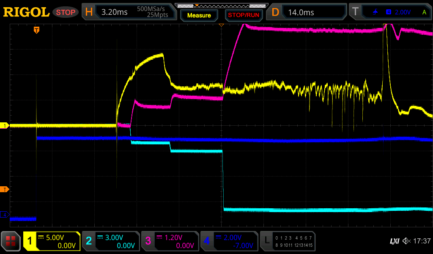433x254 pixels.
Task: Click the muted speaker beeper icon
Action: [x=406, y=241]
